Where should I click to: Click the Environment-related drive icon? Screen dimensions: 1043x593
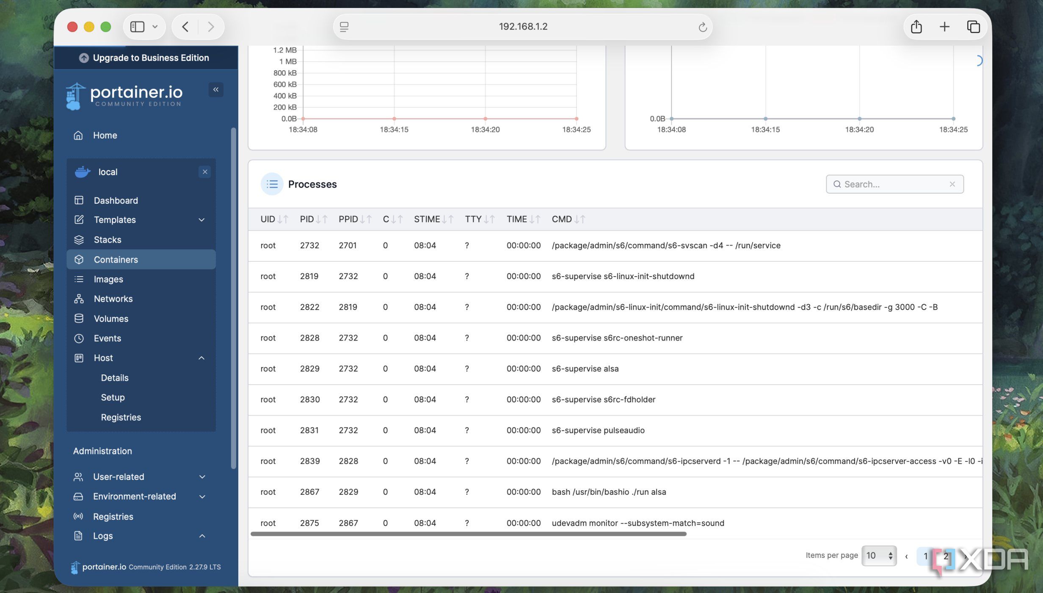(x=78, y=496)
